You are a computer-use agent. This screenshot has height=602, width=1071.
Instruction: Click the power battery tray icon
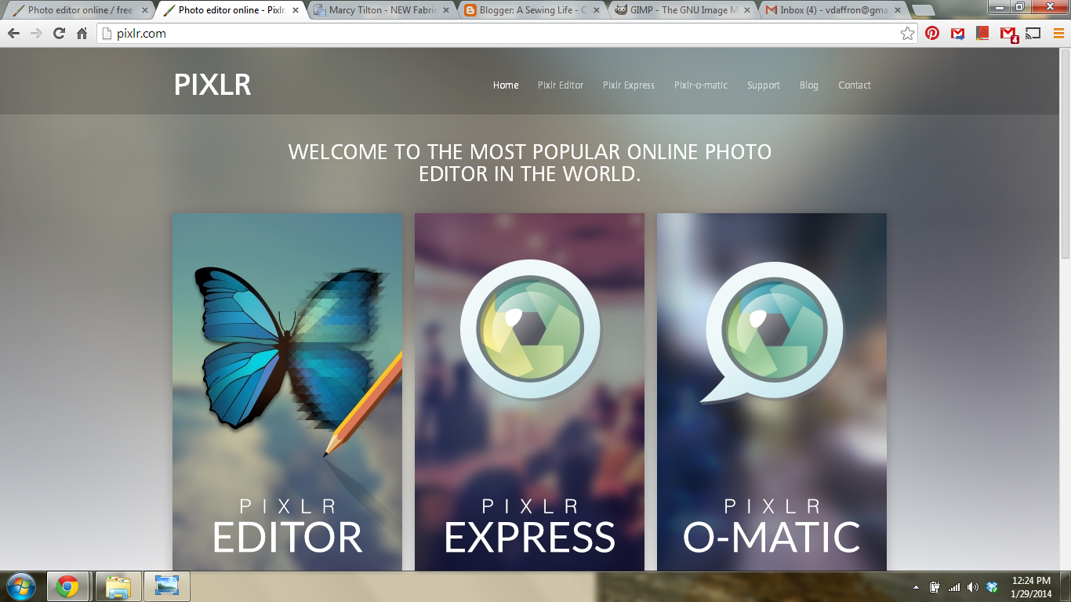coord(935,587)
